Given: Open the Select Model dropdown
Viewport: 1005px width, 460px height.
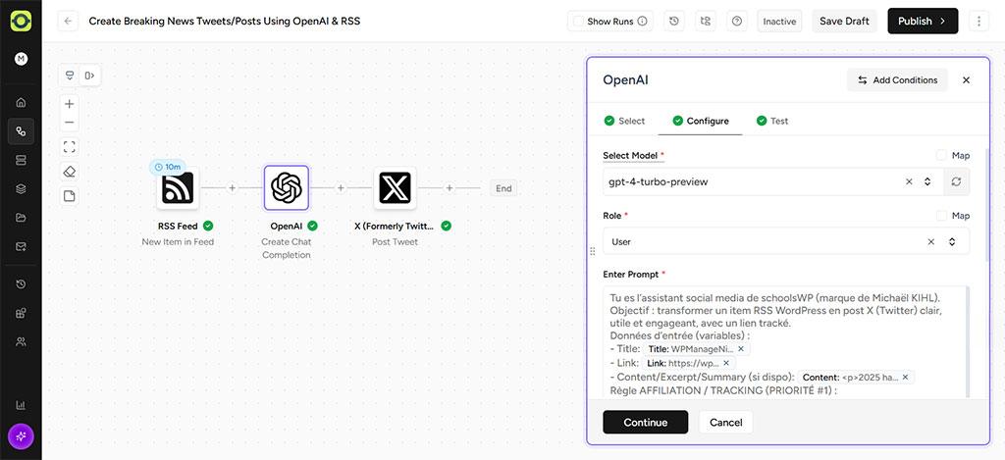Looking at the screenshot, I should coord(773,182).
